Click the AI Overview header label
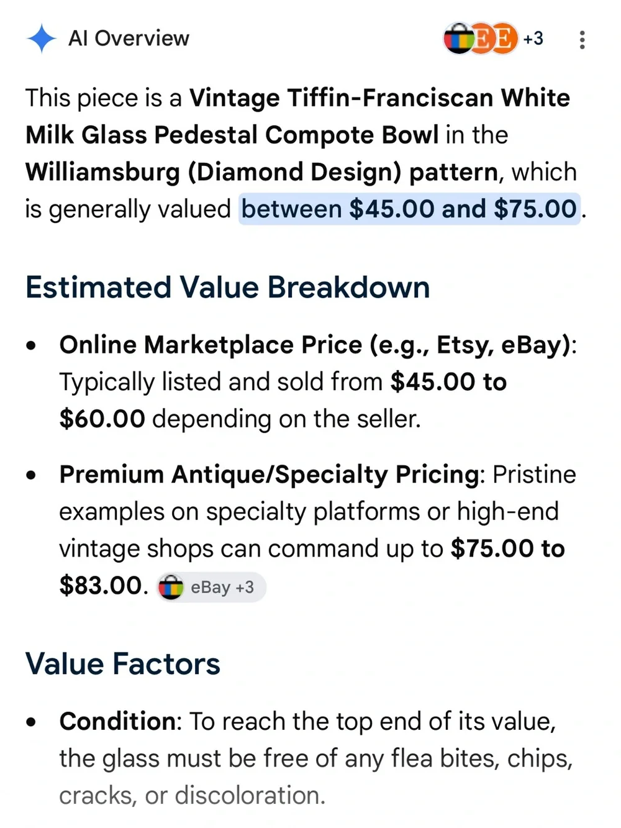Viewport: 621px width, 828px height. [x=129, y=39]
